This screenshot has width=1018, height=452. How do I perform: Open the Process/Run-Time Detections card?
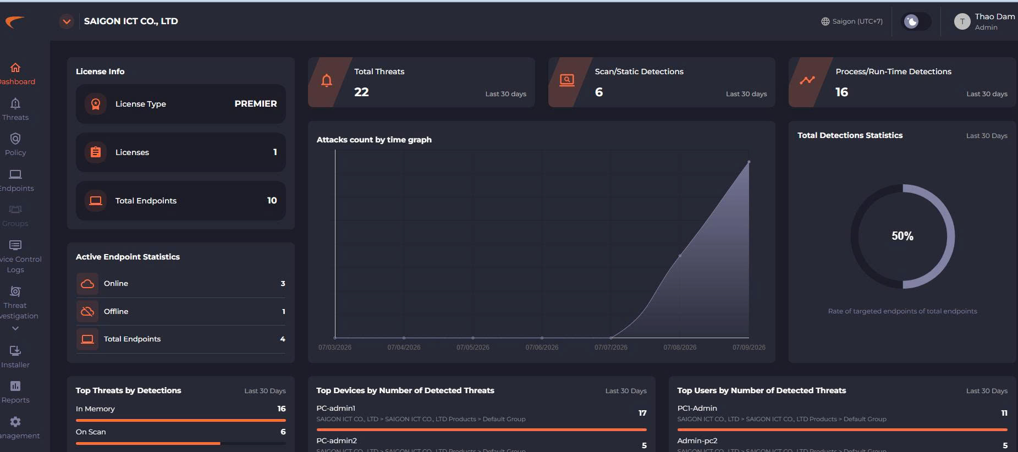pyautogui.click(x=902, y=82)
